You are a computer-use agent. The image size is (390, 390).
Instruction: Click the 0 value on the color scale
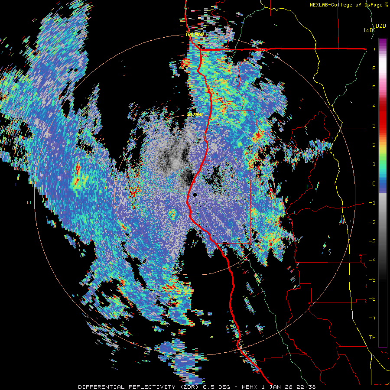374,184
